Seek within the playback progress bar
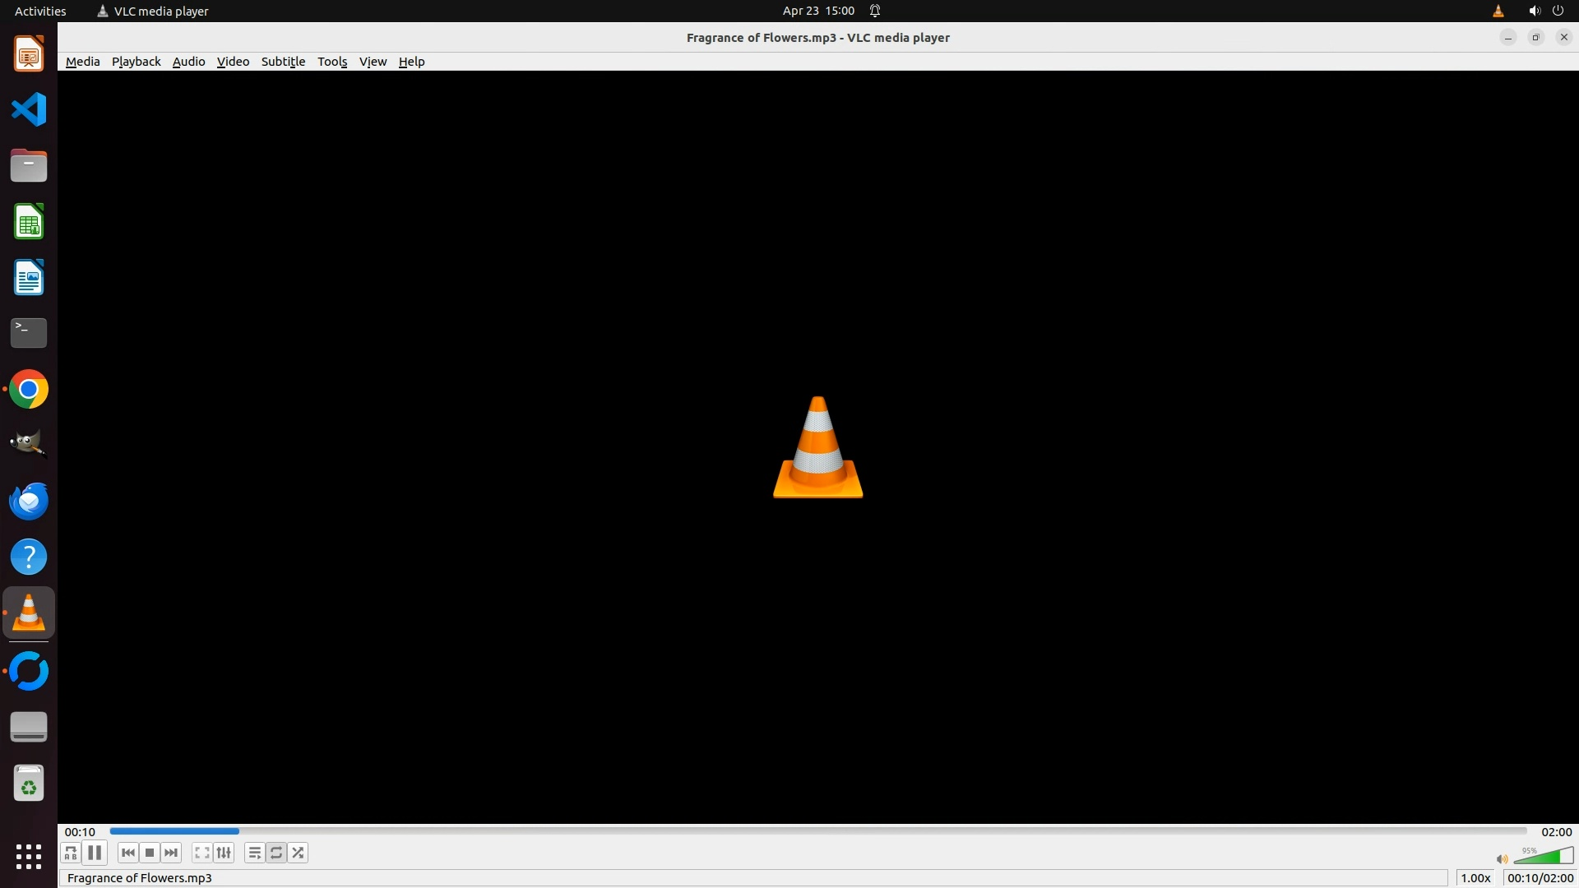The width and height of the screenshot is (1579, 888). (818, 831)
